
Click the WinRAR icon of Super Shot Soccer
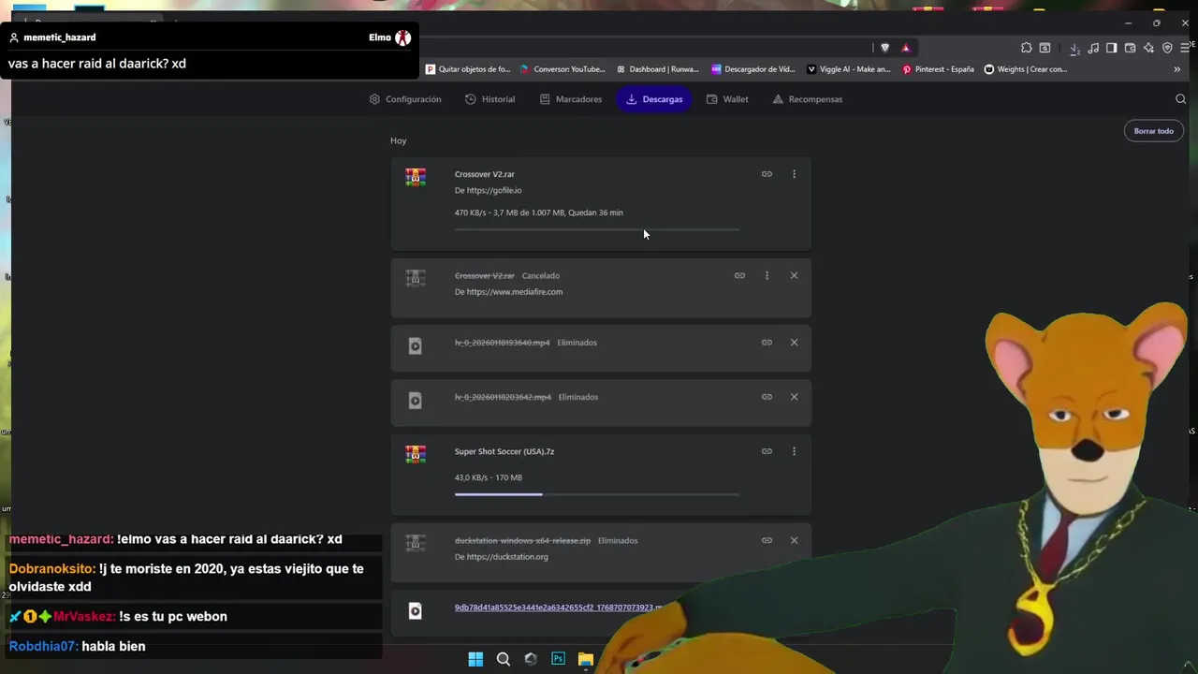coord(416,454)
